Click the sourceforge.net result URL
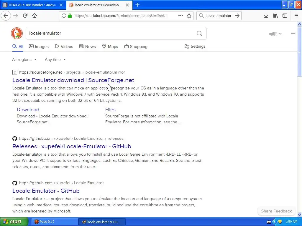302x226 pixels. (72, 72)
